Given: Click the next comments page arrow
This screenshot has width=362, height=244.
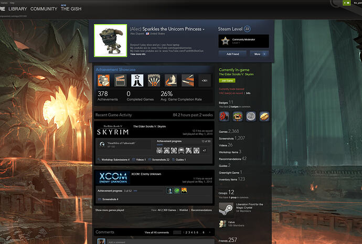Looking at the screenshot, I should pyautogui.click(x=210, y=232).
